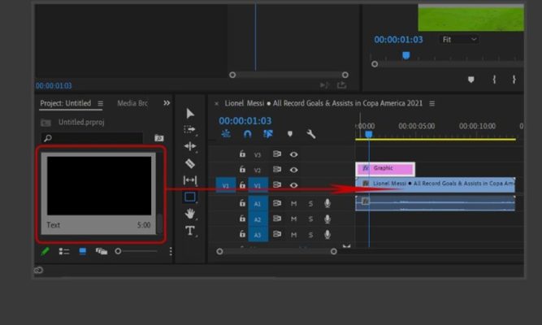Open timeline wrench display settings
The height and width of the screenshot is (325, 542).
pos(310,134)
